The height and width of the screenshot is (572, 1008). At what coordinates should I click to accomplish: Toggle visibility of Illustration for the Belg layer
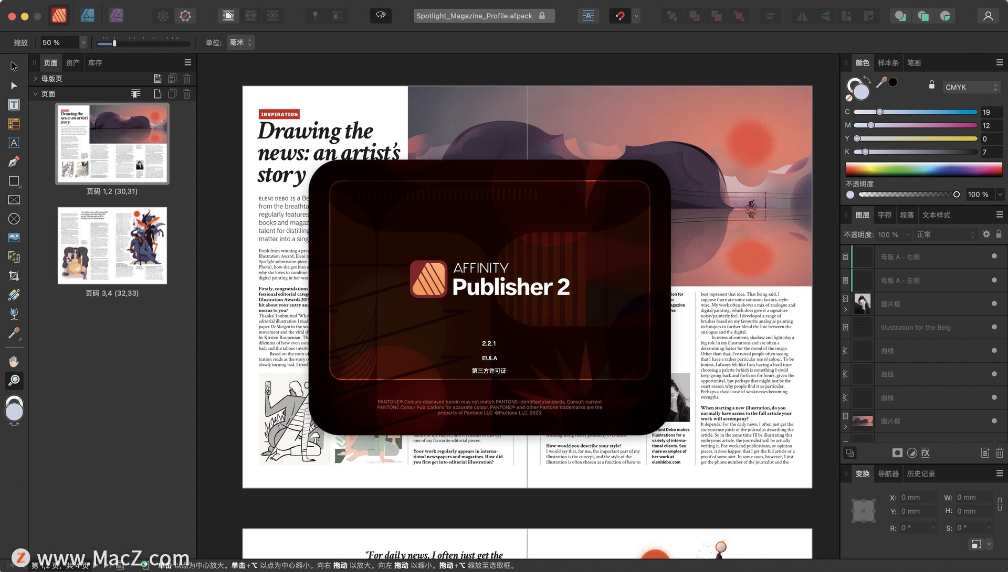pyautogui.click(x=994, y=327)
